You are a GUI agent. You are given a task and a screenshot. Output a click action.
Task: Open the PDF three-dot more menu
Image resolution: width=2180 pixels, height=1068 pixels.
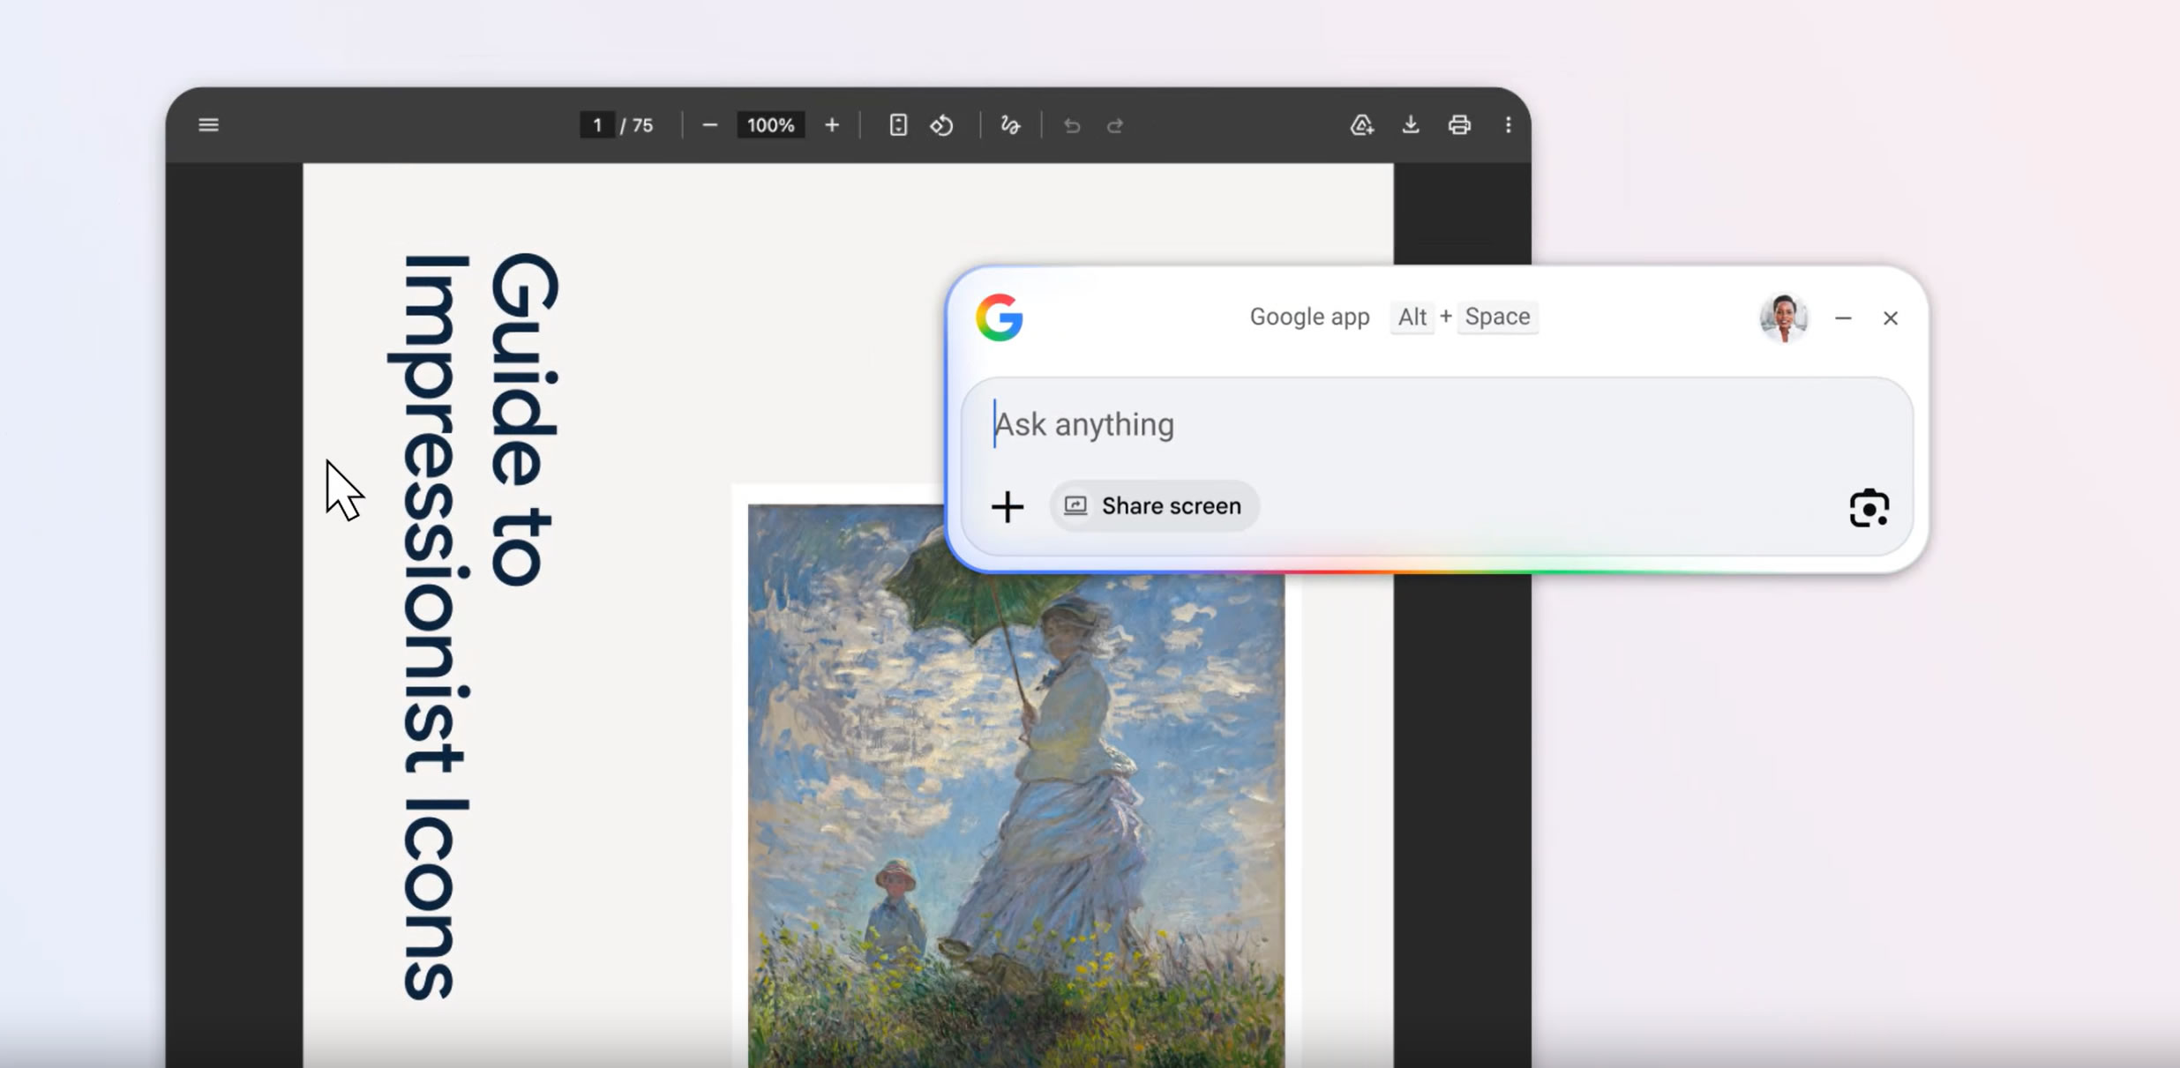[x=1508, y=125]
